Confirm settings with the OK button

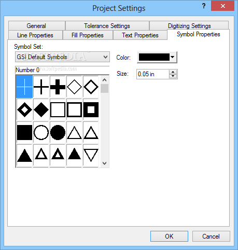[169, 236]
